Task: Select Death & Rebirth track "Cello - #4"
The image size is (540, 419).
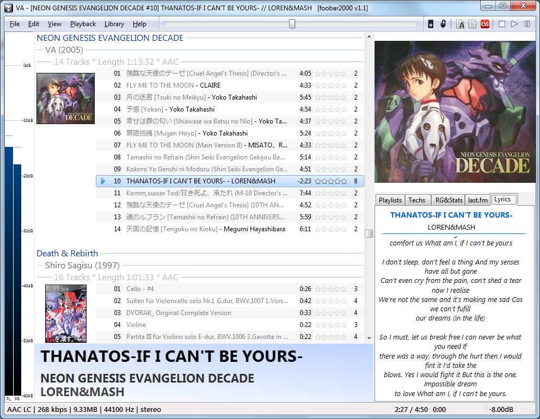Action: click(x=230, y=289)
